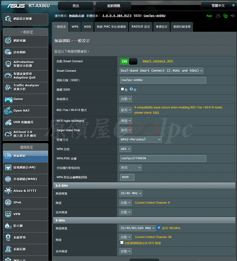
Task: Click the user accounts icon in top-right
Action: pos(218,16)
